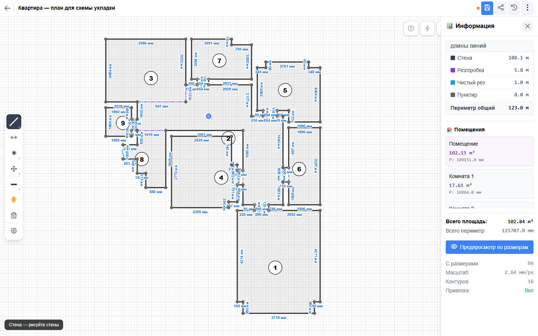Click the Пункtир gray swatch
This screenshot has width=538, height=336.
[453, 95]
